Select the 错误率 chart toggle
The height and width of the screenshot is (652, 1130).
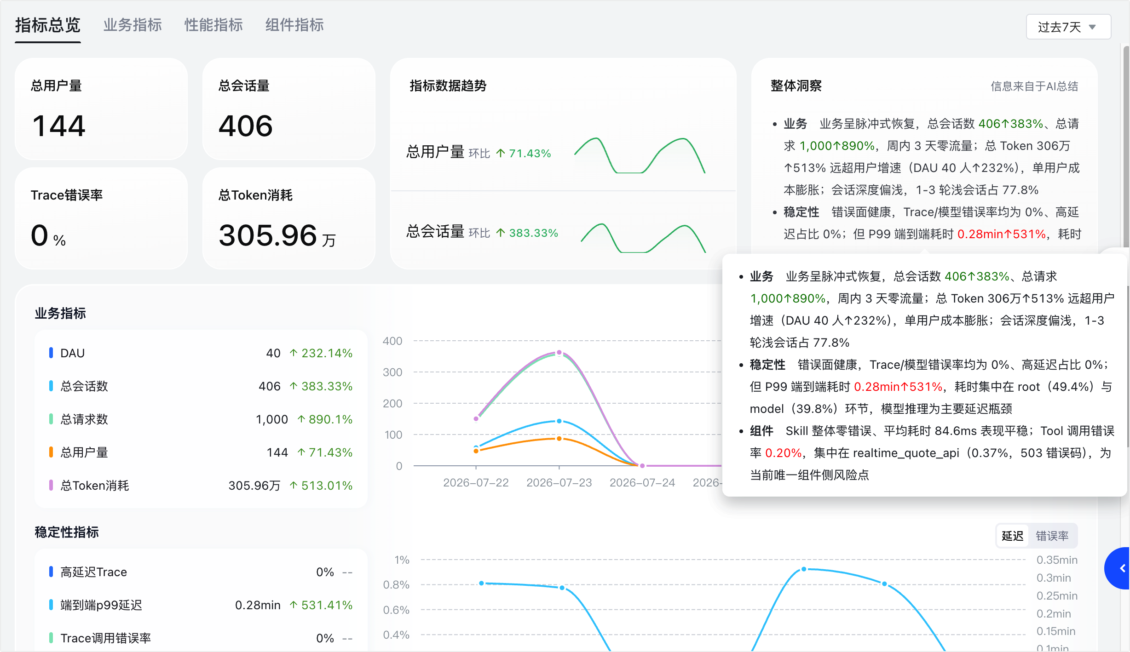(1052, 536)
